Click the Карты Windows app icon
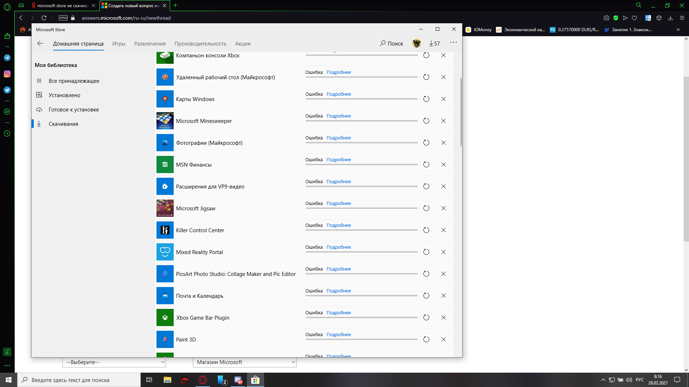Image resolution: width=689 pixels, height=387 pixels. pyautogui.click(x=165, y=99)
